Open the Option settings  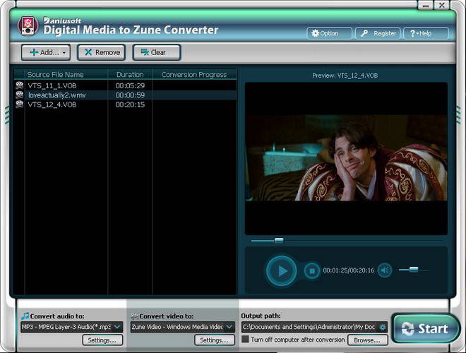[329, 33]
